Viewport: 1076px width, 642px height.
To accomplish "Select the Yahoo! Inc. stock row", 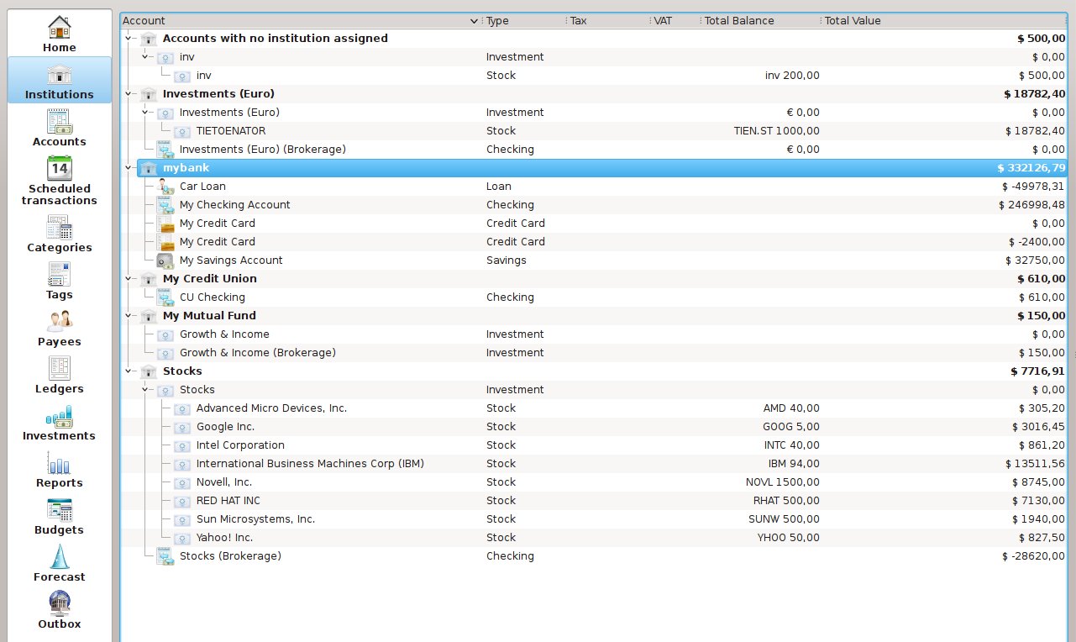I will pyautogui.click(x=594, y=538).
